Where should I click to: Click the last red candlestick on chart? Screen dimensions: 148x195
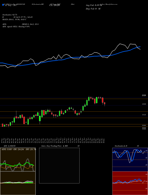(105, 103)
